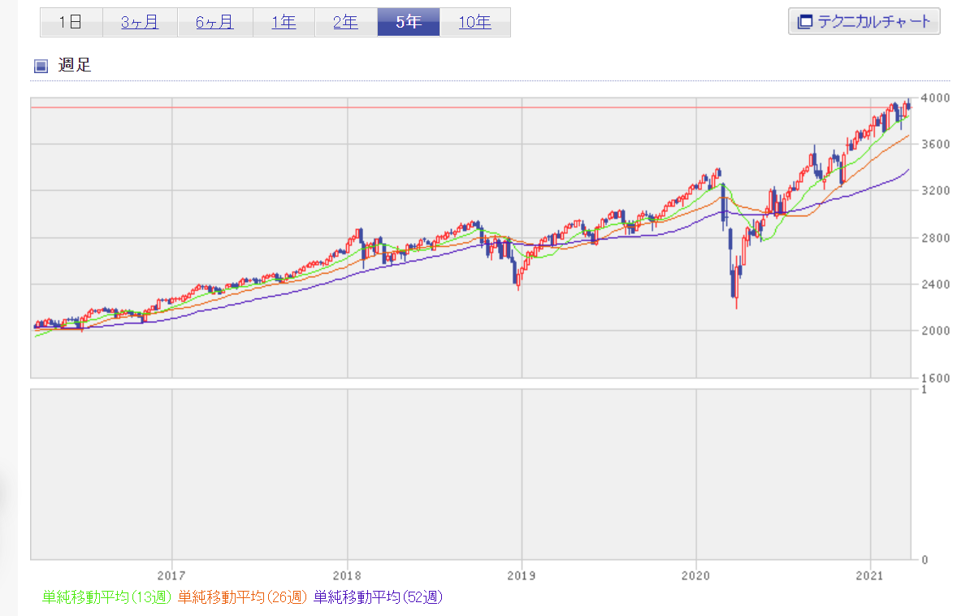This screenshot has height=616, width=957.
Task: Click the 2018 x-axis label
Action: pos(347,575)
